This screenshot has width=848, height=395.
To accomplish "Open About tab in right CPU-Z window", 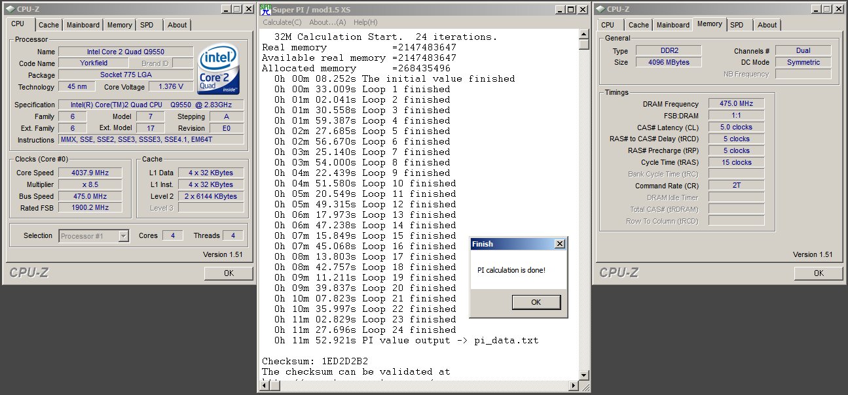I will click(x=767, y=25).
